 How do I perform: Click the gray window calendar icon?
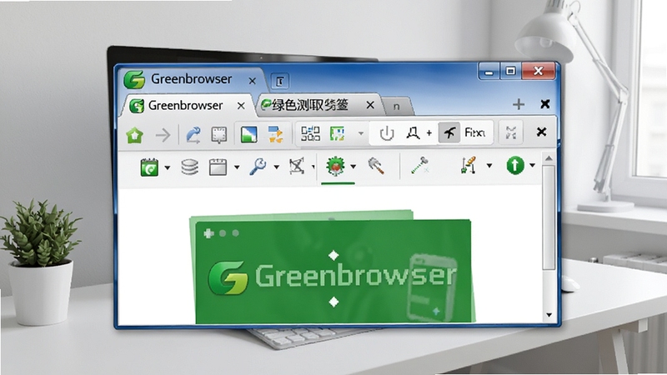coord(218,167)
